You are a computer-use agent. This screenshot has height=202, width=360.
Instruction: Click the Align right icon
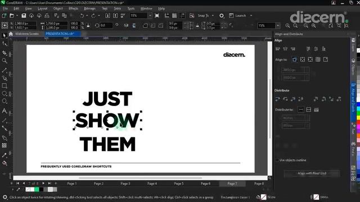click(x=293, y=49)
